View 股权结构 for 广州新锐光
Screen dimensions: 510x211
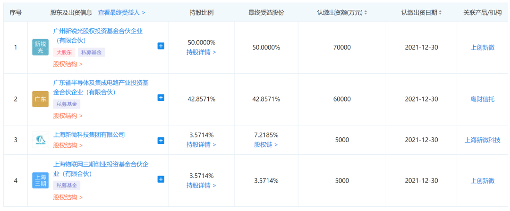tap(68, 64)
